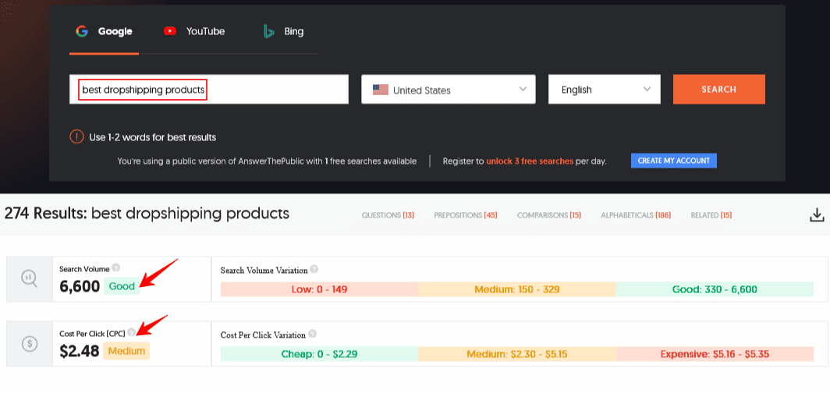The image size is (830, 393).
Task: Click the CREATE MY ACCOUNT button
Action: click(674, 161)
